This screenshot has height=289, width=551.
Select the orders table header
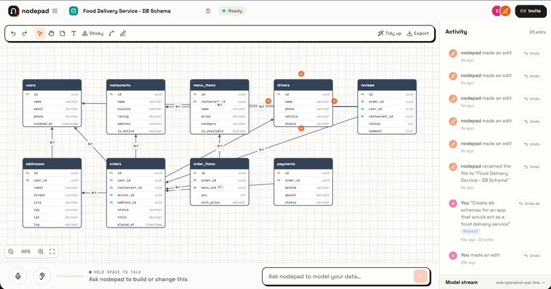135,164
